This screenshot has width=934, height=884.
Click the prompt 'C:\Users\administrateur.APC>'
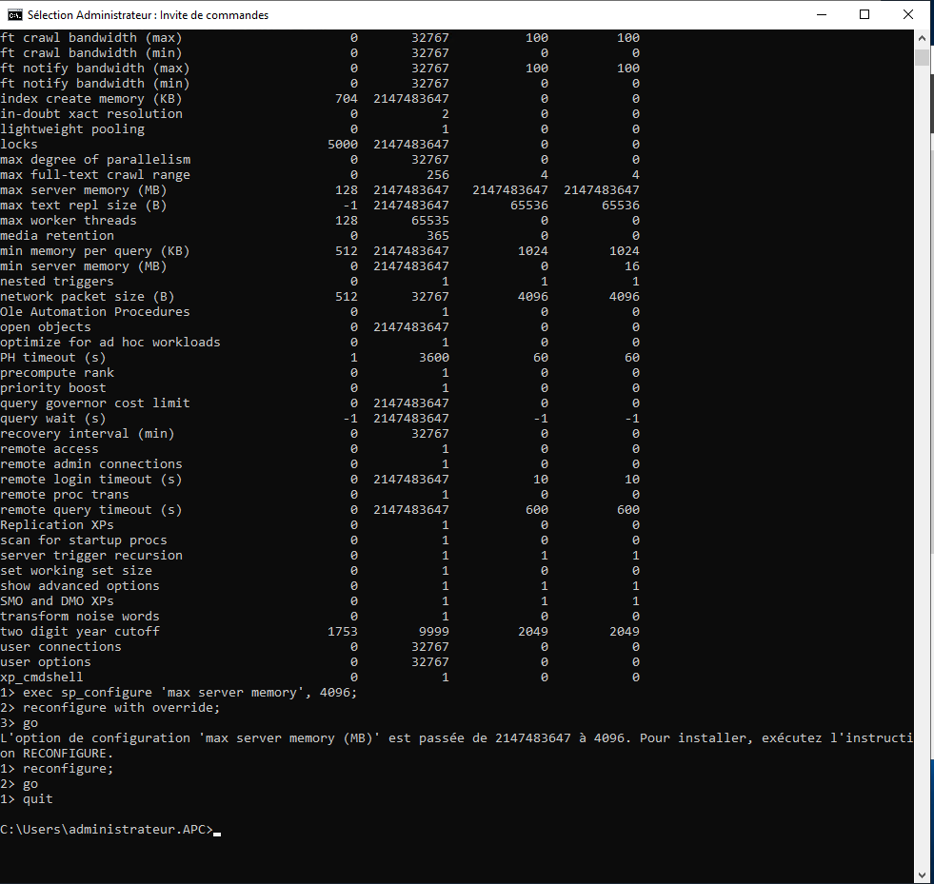tap(107, 829)
